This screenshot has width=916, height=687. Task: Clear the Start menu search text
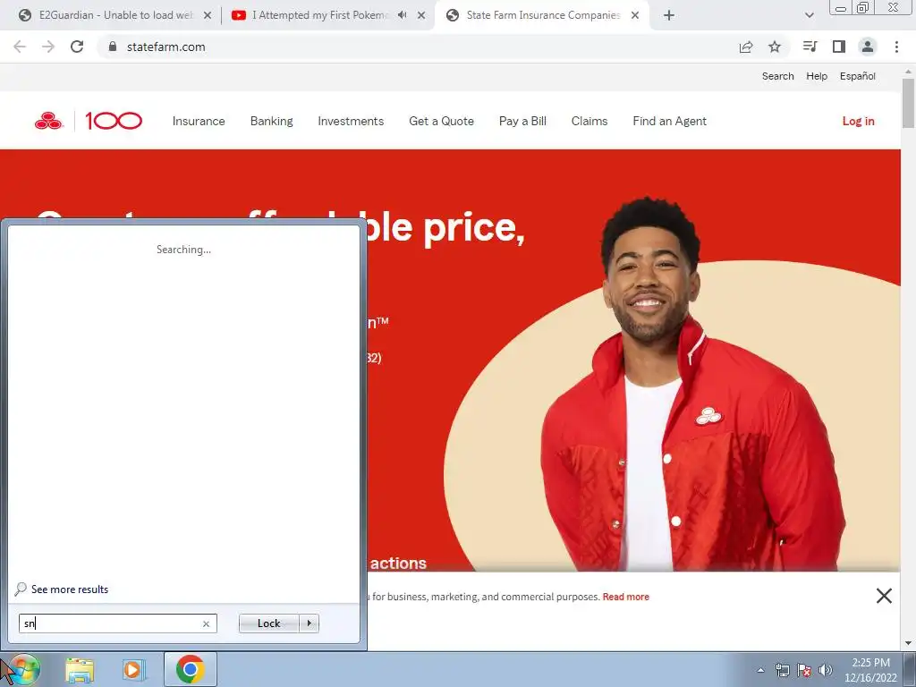click(206, 623)
